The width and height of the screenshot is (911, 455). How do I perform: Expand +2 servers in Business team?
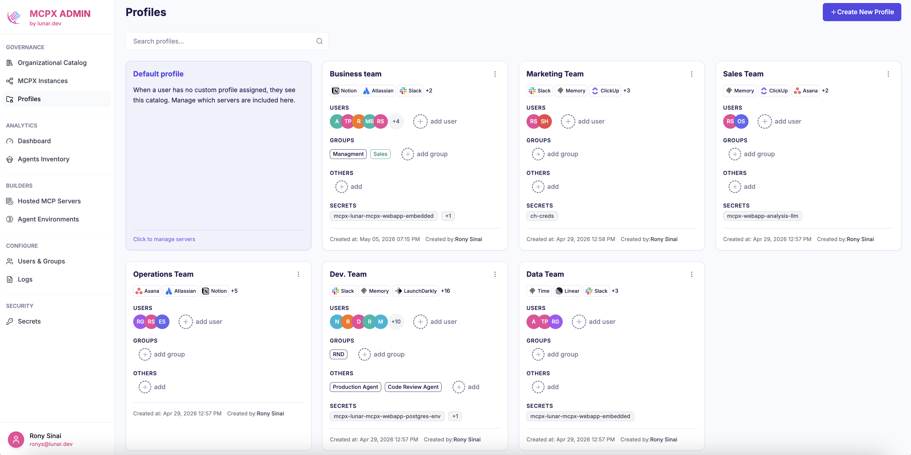[429, 91]
